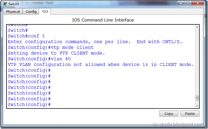Click the last Switch(config)# prompt line
The width and height of the screenshot is (208, 129).
click(30, 105)
